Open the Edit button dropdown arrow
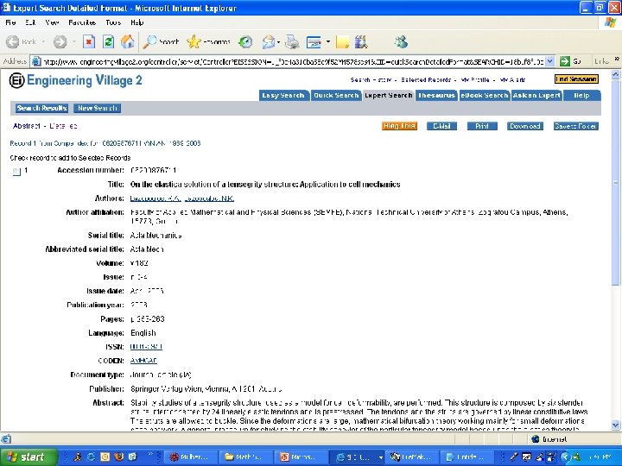 [328, 41]
